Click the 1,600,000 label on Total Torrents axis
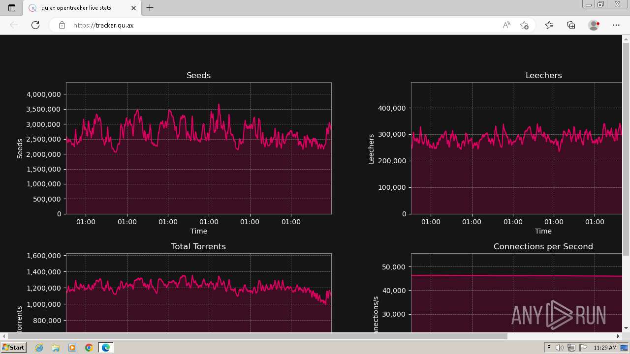Screen dimensions: 630x354 click(x=44, y=256)
